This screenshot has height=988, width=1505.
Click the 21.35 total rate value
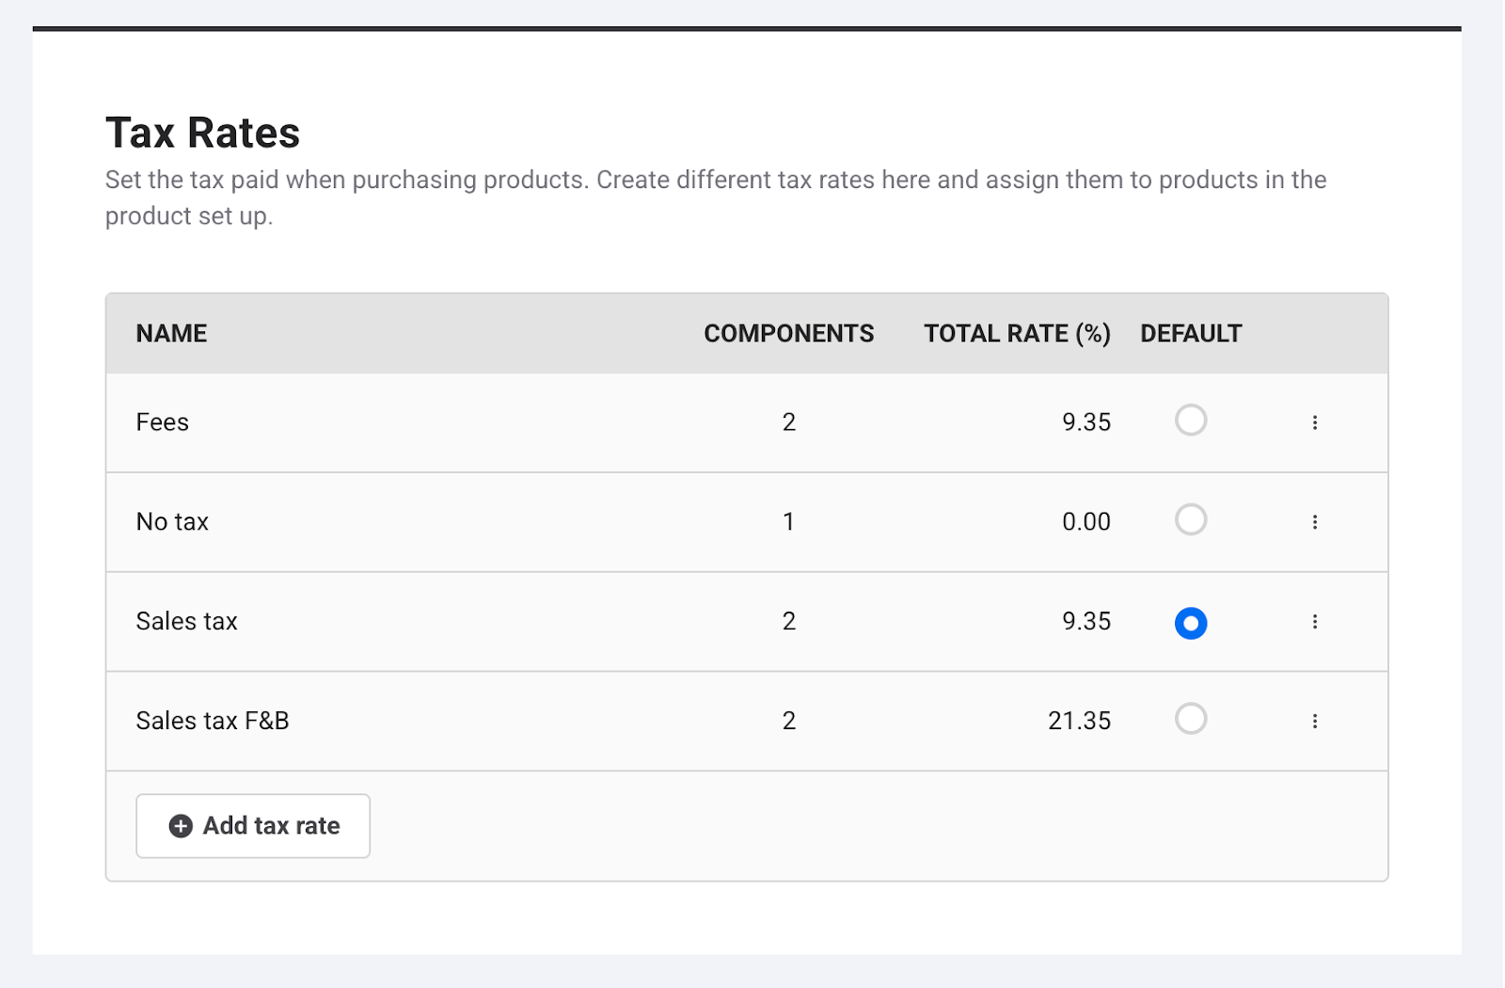tap(1079, 722)
